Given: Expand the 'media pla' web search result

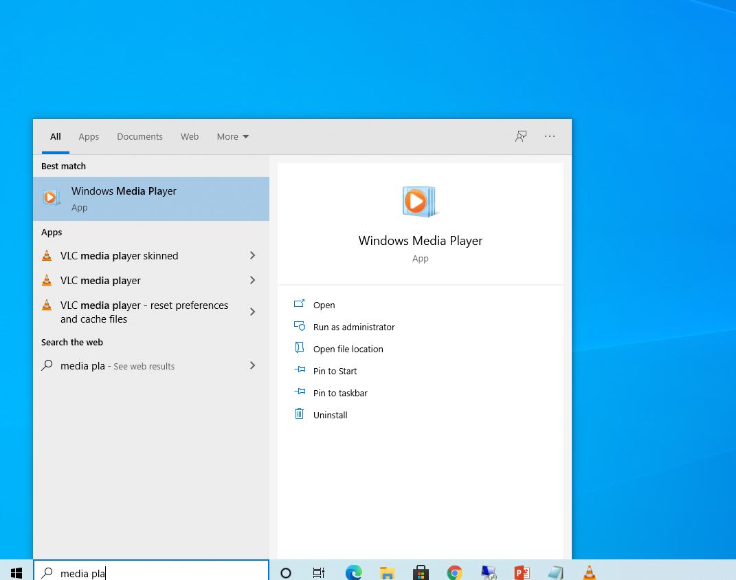Looking at the screenshot, I should coord(252,365).
